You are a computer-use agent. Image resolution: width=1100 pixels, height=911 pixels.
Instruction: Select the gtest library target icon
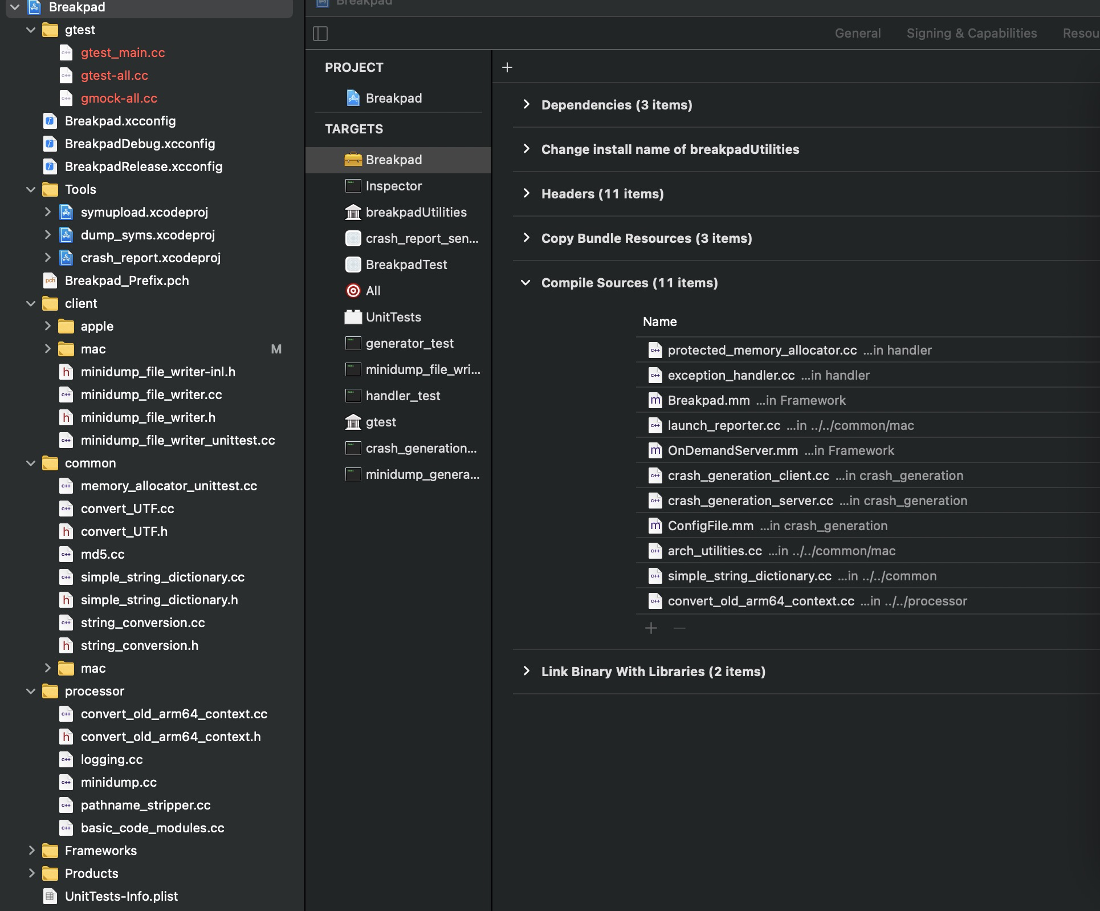coord(353,422)
